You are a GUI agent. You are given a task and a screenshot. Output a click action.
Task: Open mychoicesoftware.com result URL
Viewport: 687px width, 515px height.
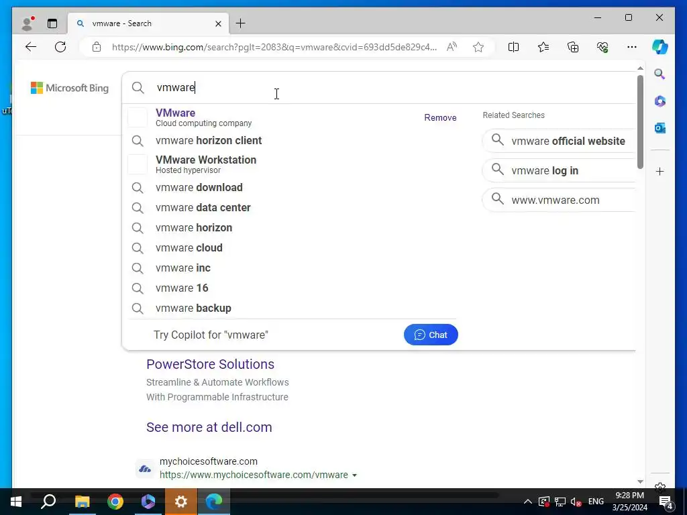tap(254, 475)
